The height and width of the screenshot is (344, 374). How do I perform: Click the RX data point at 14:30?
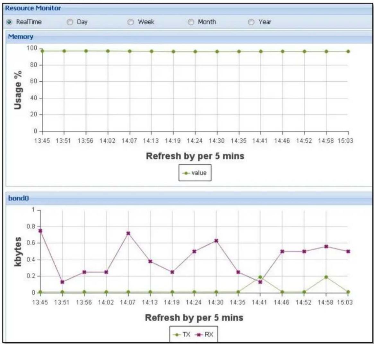[x=216, y=241]
